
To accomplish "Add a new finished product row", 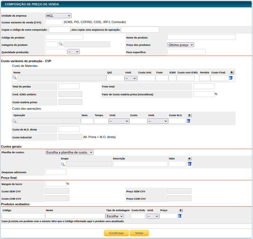I will [x=181, y=210].
